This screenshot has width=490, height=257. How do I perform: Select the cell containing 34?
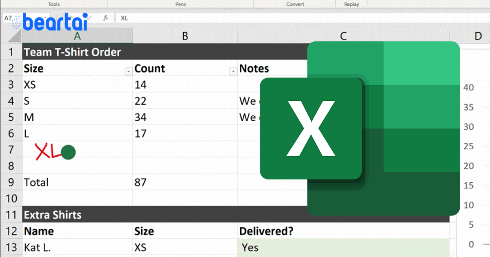(x=185, y=117)
